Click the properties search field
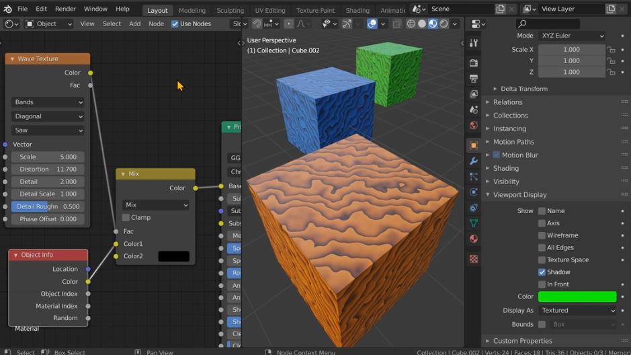This screenshot has height=355, width=631. coord(548,24)
